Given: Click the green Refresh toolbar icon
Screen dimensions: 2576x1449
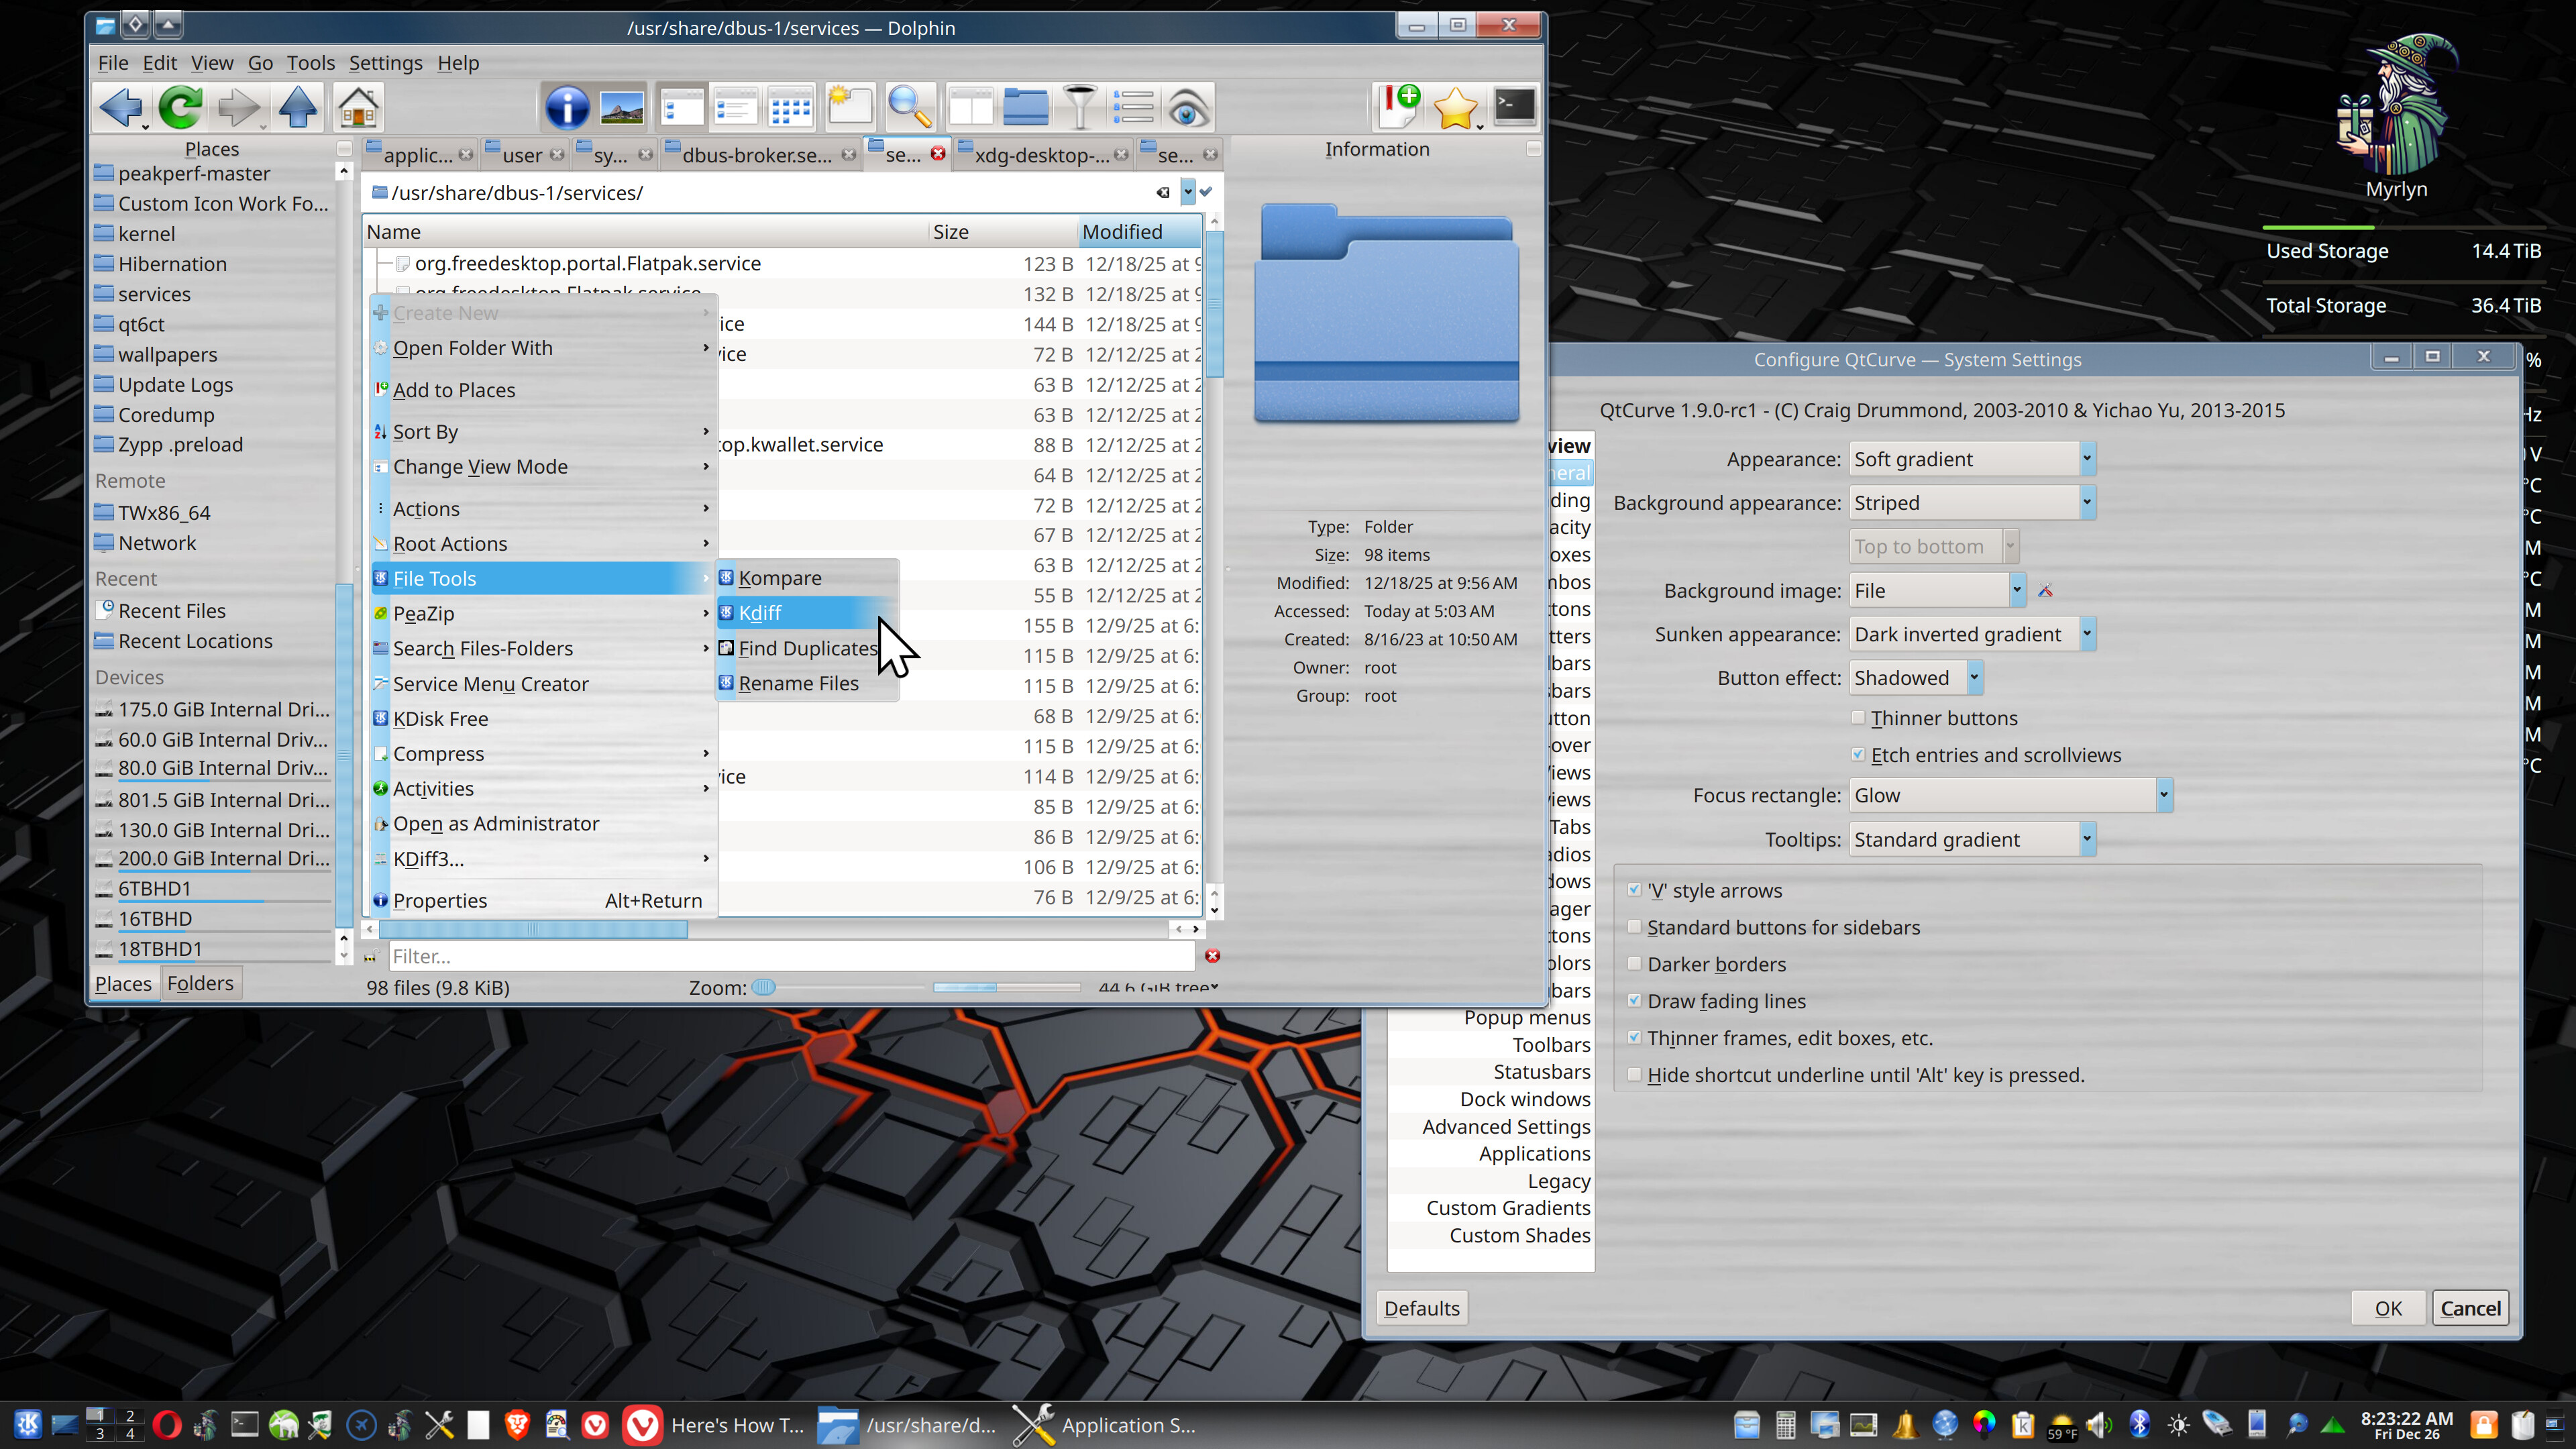Looking at the screenshot, I should 180,107.
